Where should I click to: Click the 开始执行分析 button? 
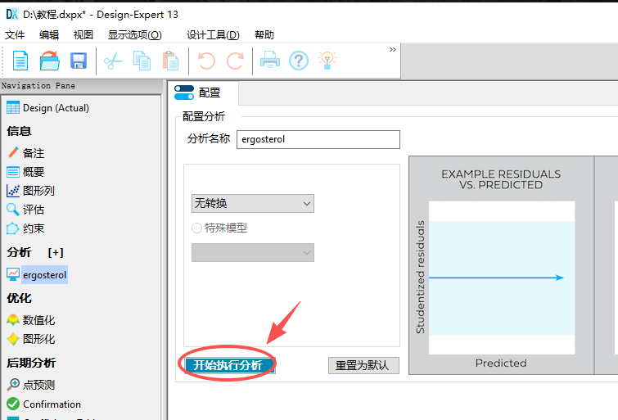click(228, 365)
